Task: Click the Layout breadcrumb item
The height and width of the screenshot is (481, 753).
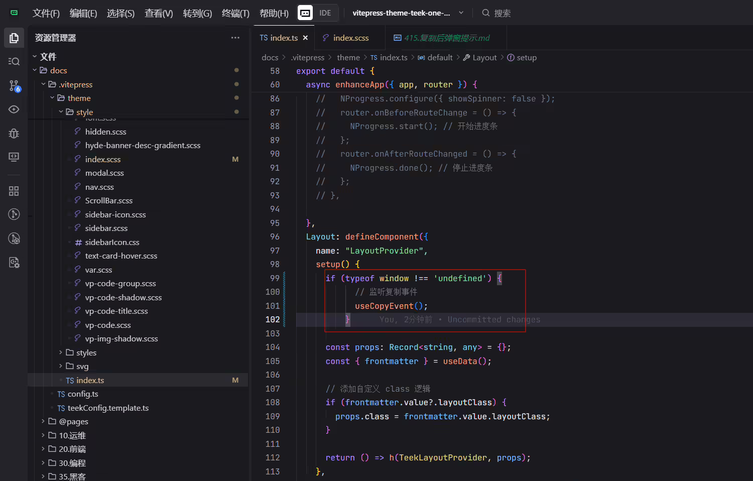Action: [484, 58]
